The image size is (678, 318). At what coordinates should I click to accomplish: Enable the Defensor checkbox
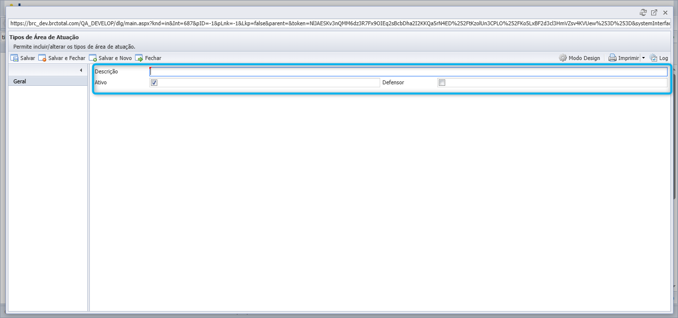click(x=442, y=83)
